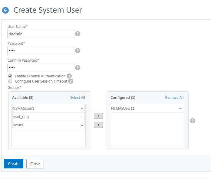211x179 pixels.
Task: Open help for the User Name field
Action: (77, 34)
